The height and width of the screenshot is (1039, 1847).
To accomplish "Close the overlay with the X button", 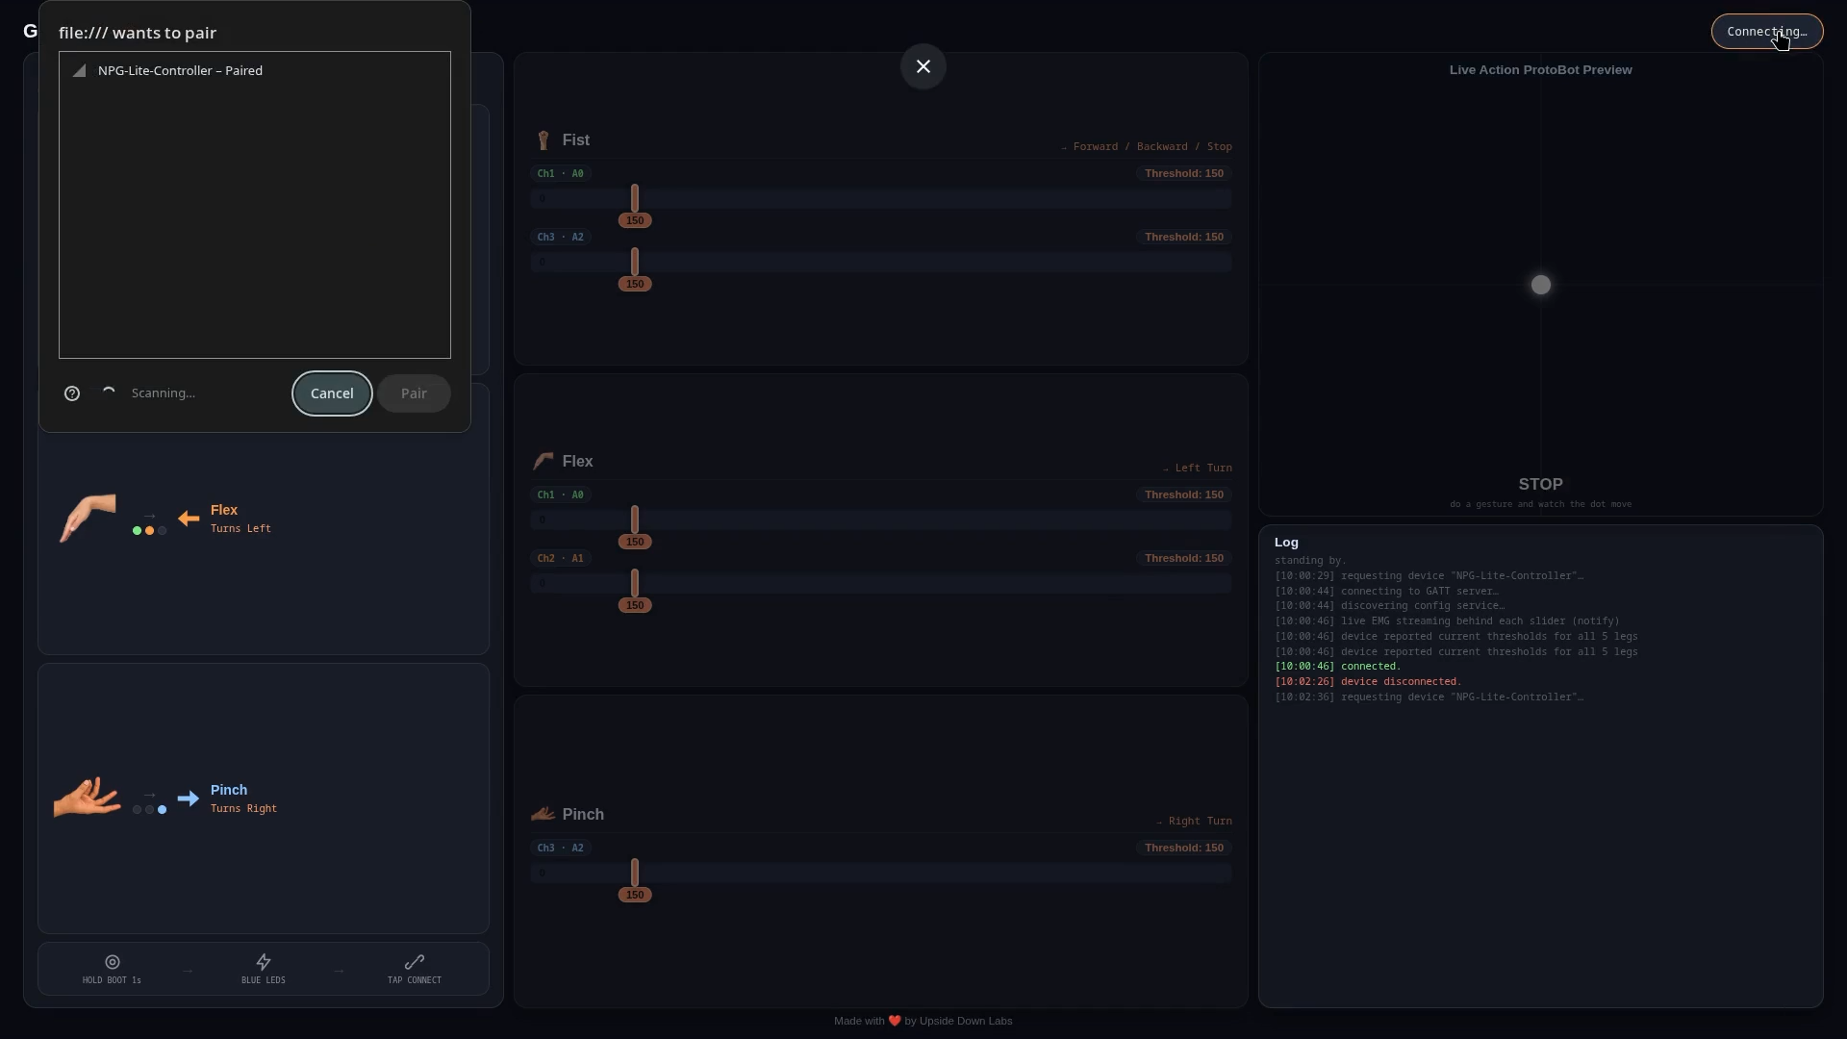I will [x=923, y=66].
